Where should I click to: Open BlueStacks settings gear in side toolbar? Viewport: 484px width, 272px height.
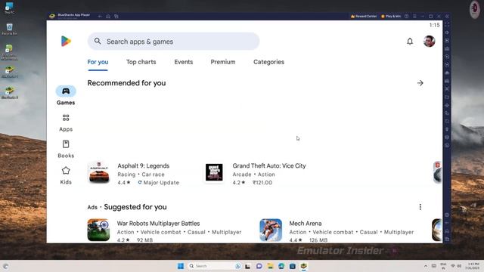coord(447,215)
